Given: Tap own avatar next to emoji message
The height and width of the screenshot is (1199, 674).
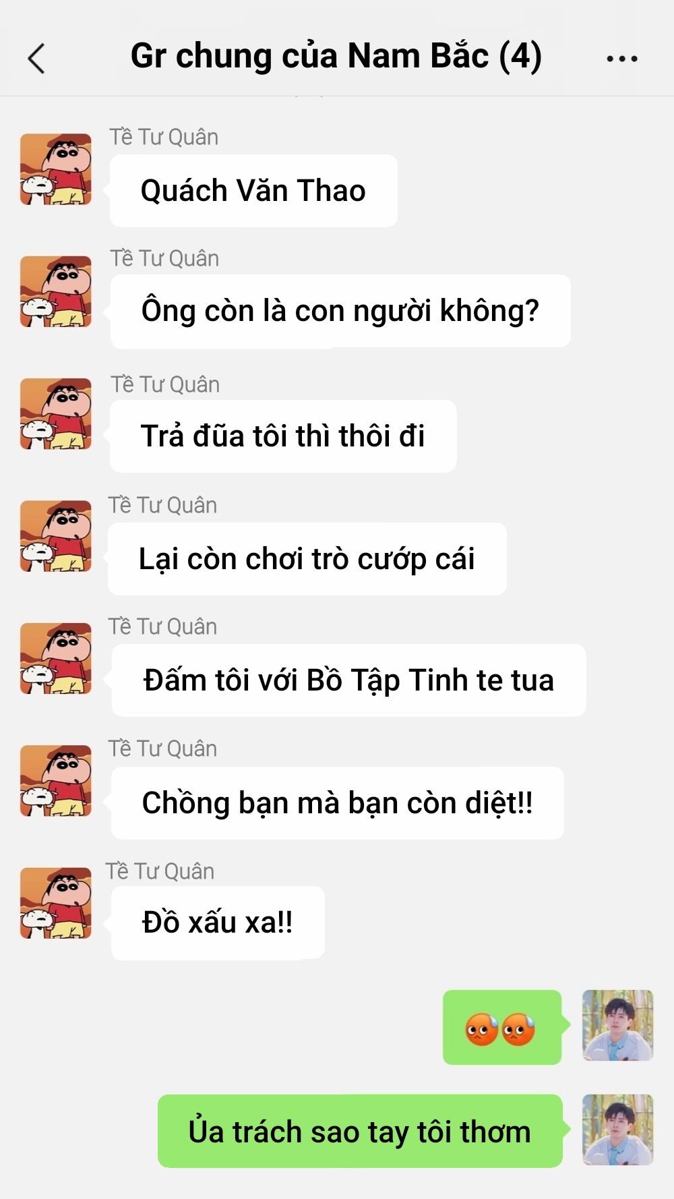Looking at the screenshot, I should pyautogui.click(x=617, y=1025).
